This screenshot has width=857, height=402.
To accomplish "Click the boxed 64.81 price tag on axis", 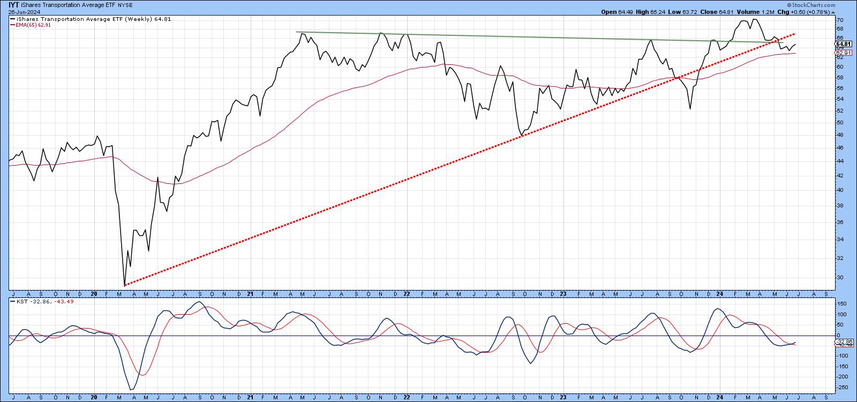I will point(844,44).
